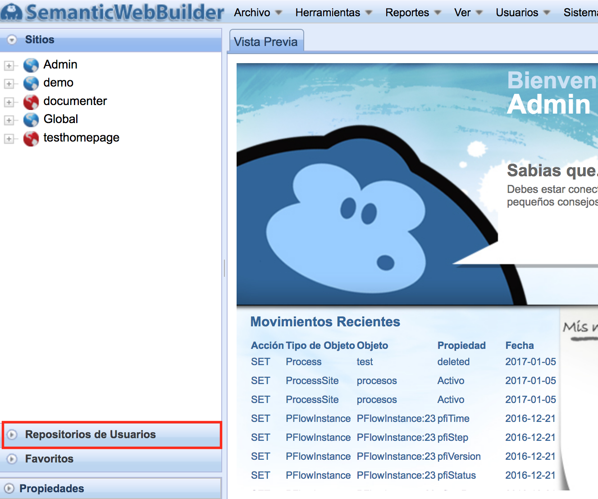Click the panel splitter handle
This screenshot has width=598, height=499.
(x=224, y=268)
